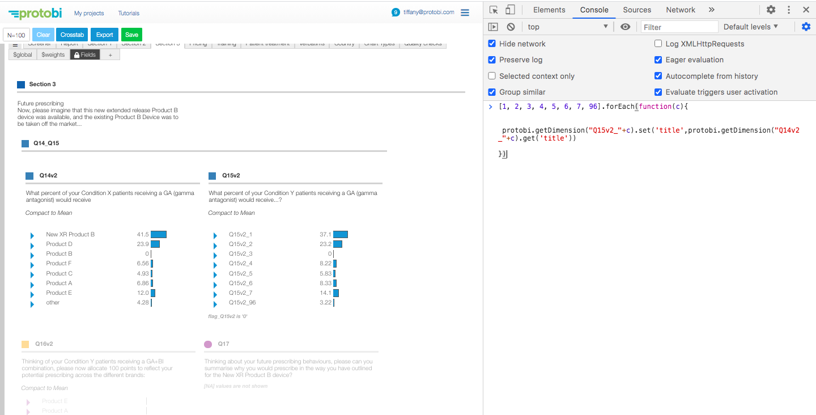Open the hamburger menu near the email address
The image size is (816, 415).
click(x=465, y=12)
